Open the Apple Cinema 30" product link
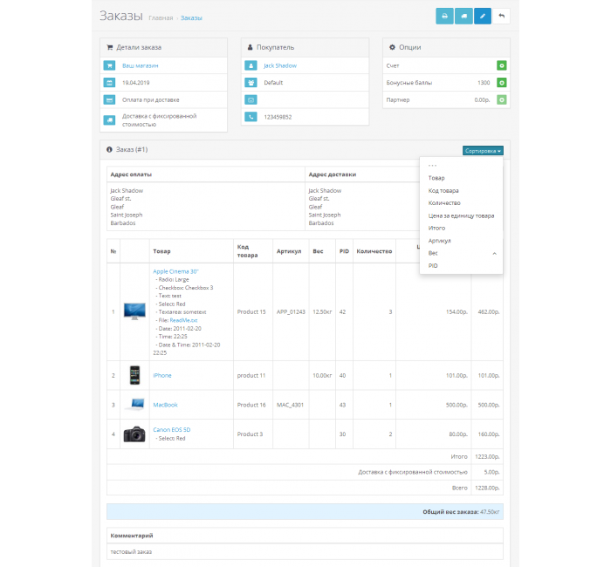Viewport: 611px width, 567px height. tap(175, 271)
